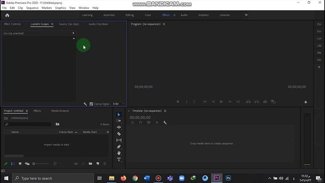Select the Ripple Edit tool

click(x=119, y=127)
